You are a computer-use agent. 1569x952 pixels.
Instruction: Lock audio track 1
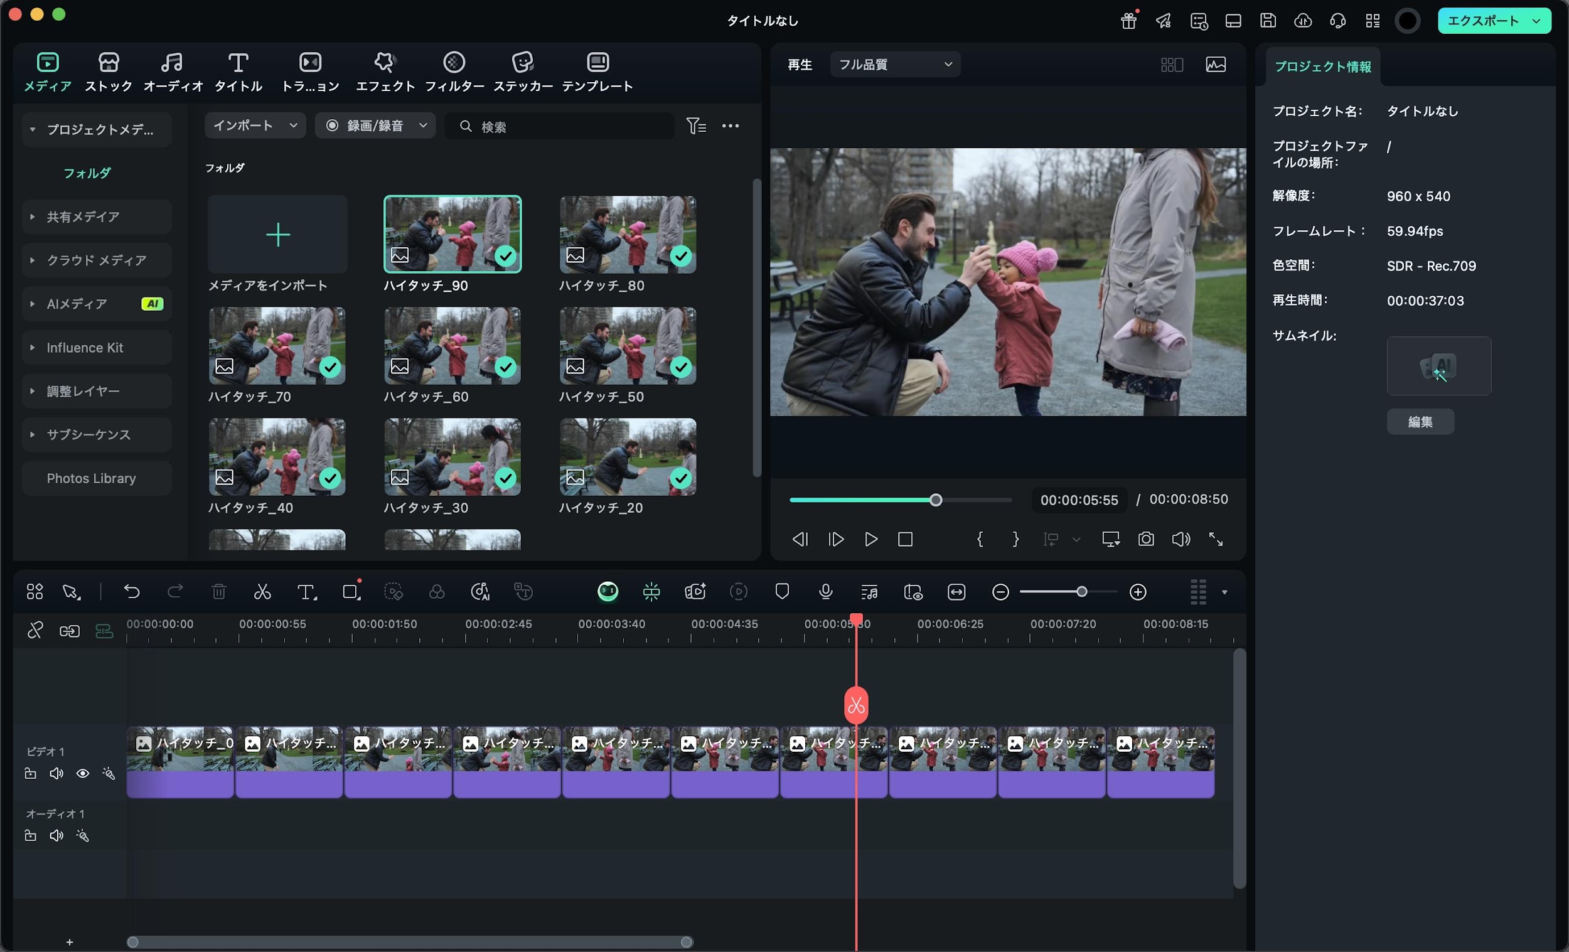point(30,835)
